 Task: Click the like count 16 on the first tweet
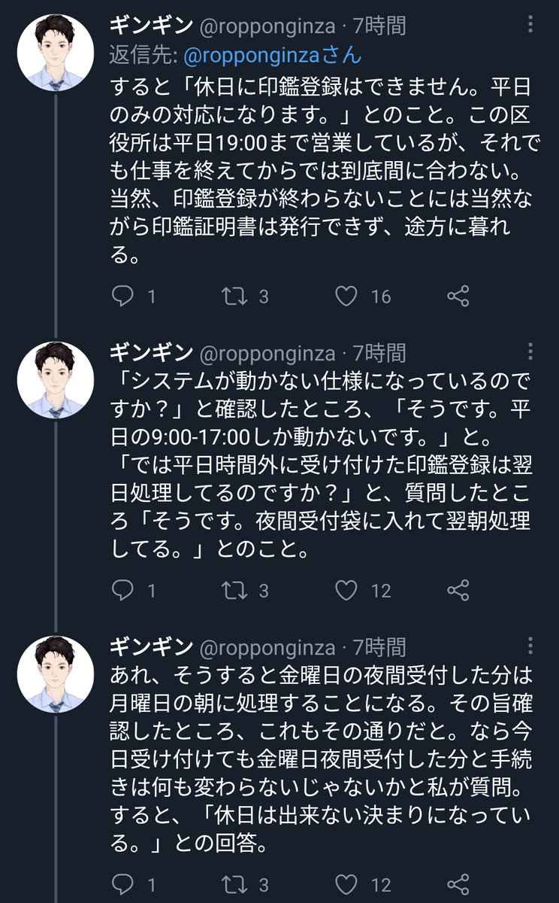(x=379, y=296)
